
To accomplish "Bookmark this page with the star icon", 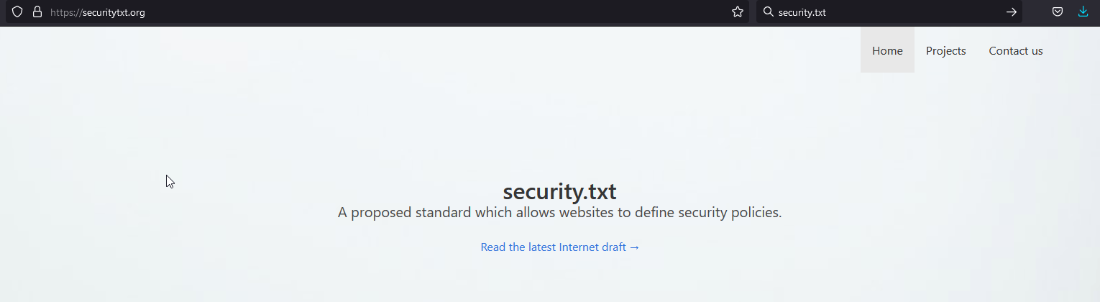I will click(738, 12).
